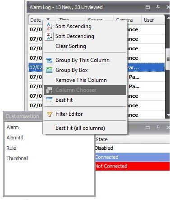Pin the Alarm Log panel
The height and width of the screenshot is (200, 170).
click(158, 7)
